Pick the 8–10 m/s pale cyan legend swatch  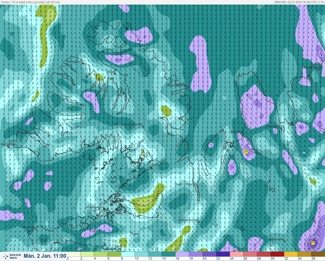click(128, 254)
